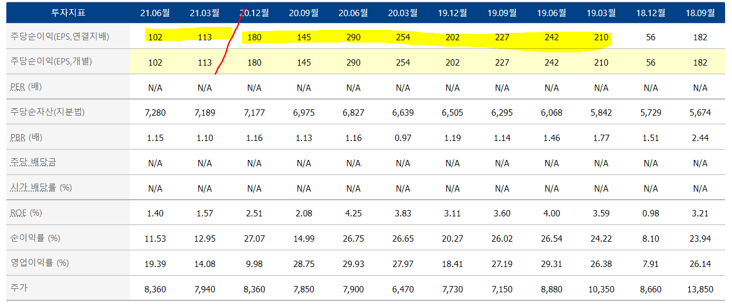Select the PBR value 2.44

700,138
